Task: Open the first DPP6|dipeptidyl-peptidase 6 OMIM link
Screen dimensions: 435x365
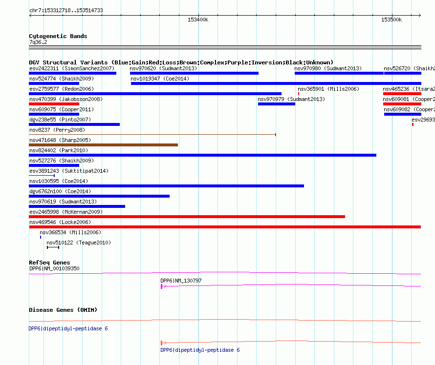Action: point(68,328)
